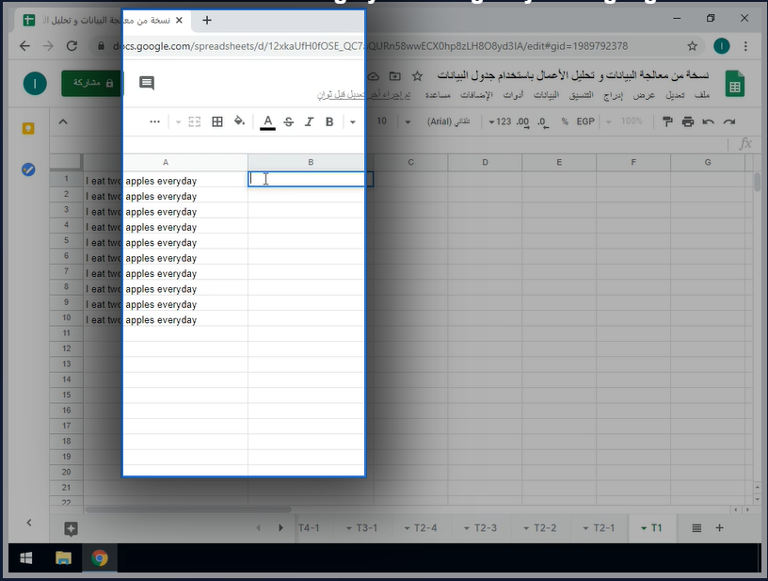Screen dimensions: 768x581
Task: Toggle Bold formatting
Action: click(x=329, y=121)
